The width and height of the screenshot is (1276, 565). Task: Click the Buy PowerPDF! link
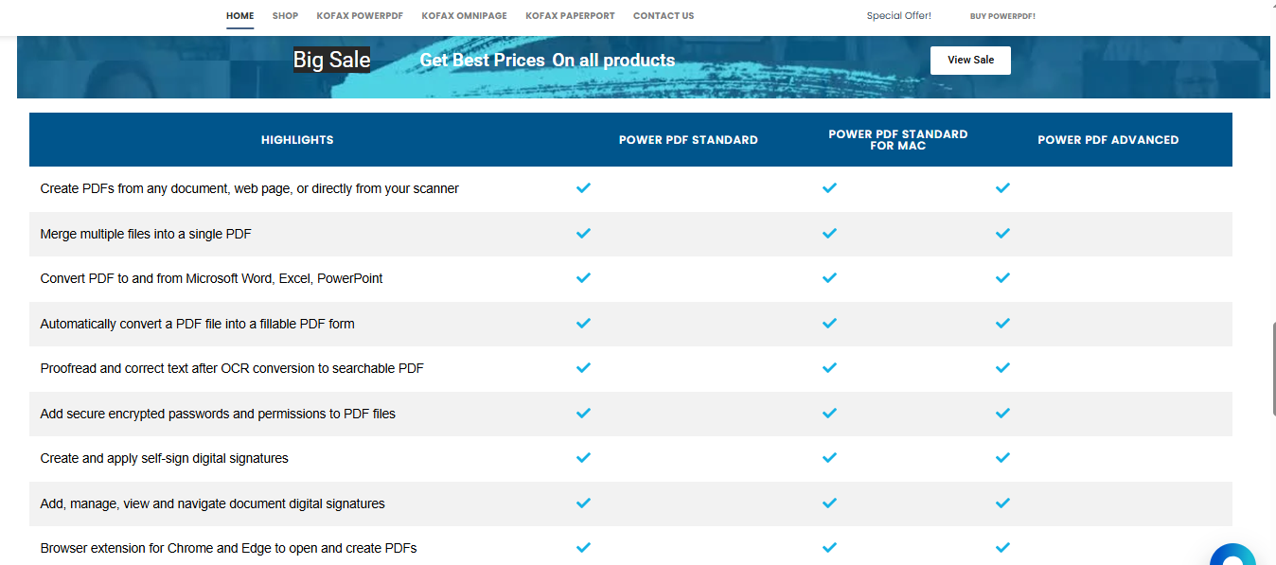pyautogui.click(x=1002, y=16)
